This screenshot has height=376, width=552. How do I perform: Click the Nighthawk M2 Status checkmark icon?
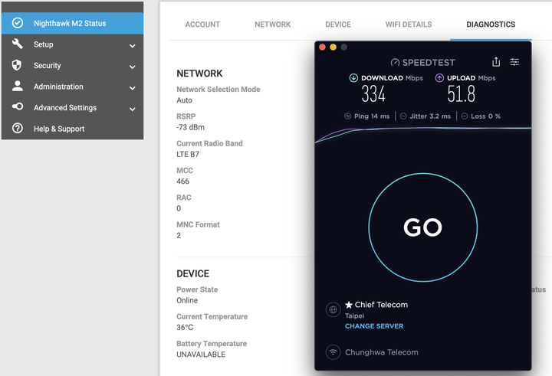(x=18, y=23)
